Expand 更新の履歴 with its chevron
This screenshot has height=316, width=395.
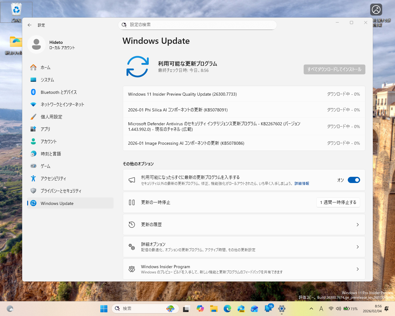coord(357,224)
